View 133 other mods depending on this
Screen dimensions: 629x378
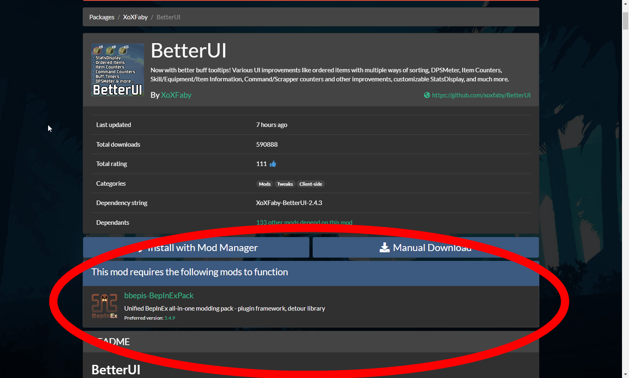304,222
